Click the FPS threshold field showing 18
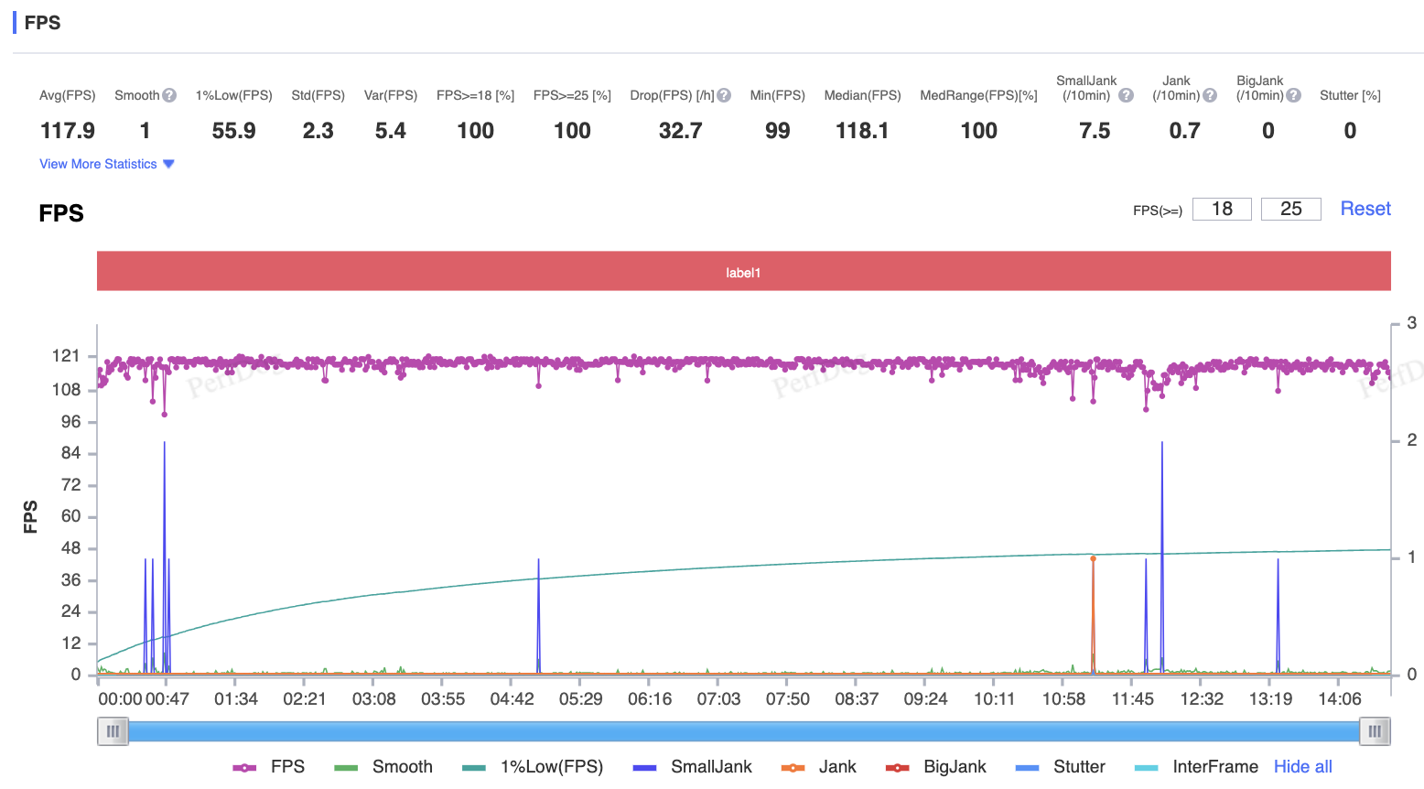The height and width of the screenshot is (789, 1424). click(1222, 209)
